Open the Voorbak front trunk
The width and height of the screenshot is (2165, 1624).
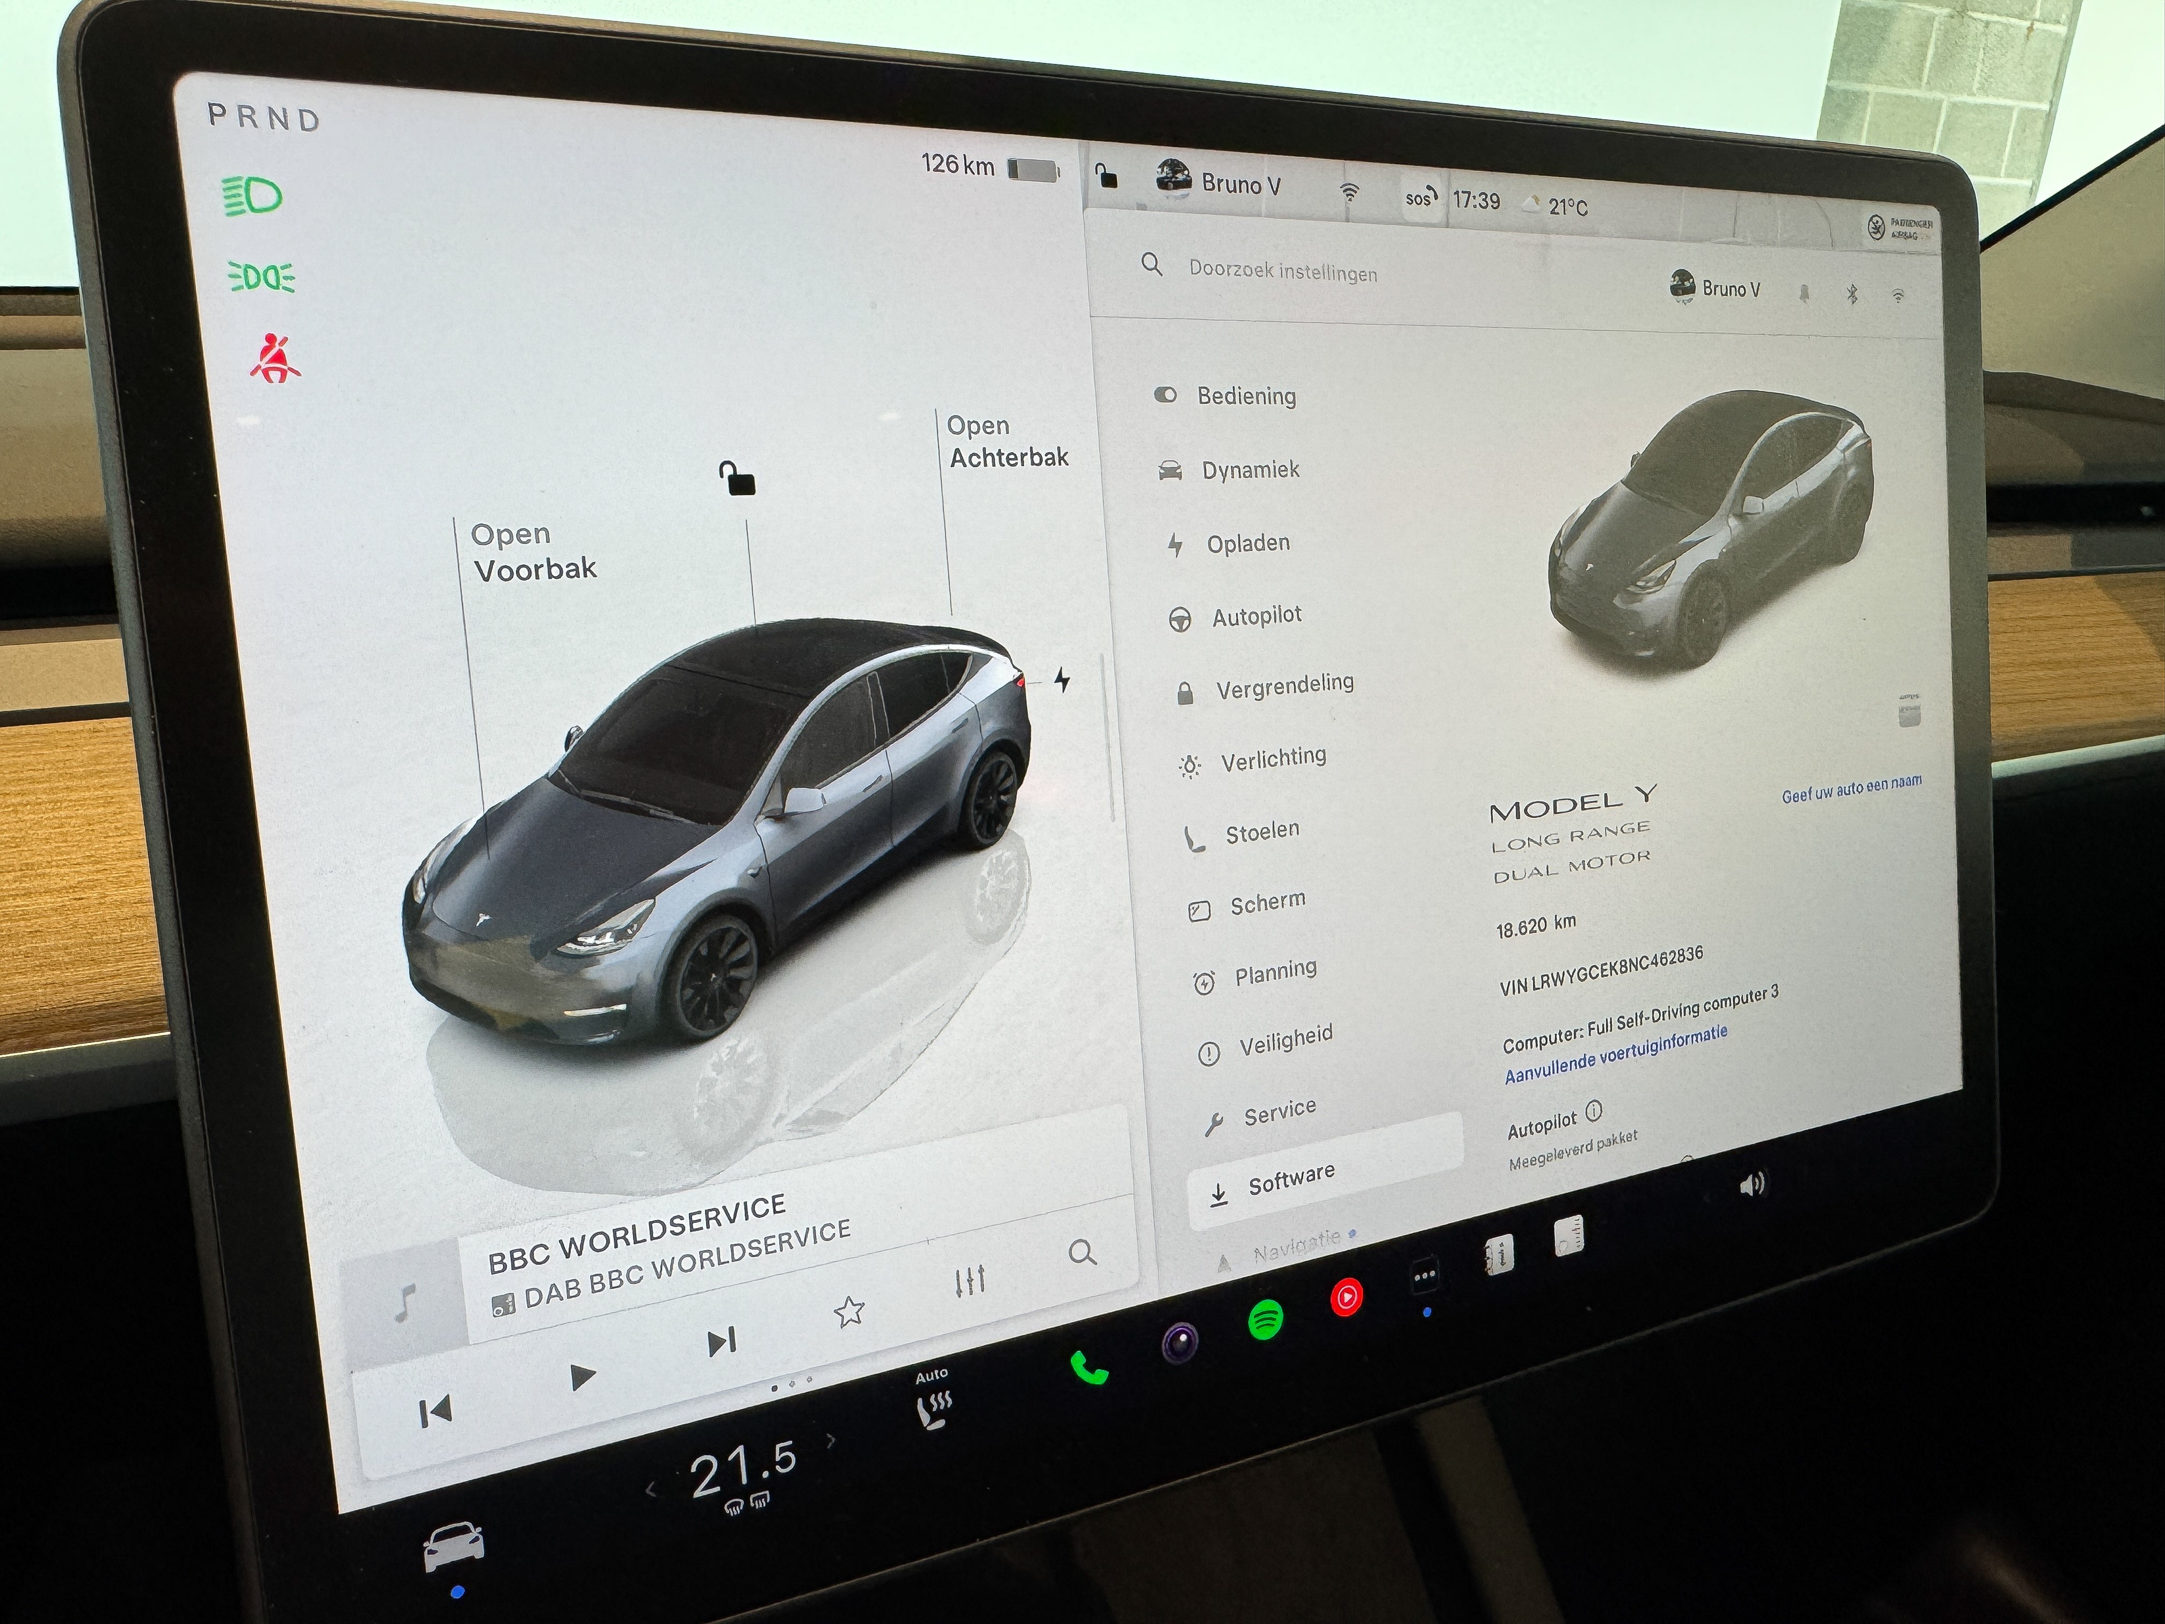point(533,551)
